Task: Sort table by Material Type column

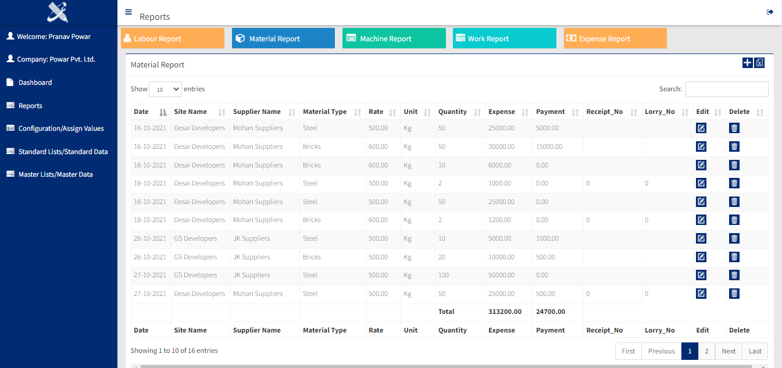Action: (333, 112)
